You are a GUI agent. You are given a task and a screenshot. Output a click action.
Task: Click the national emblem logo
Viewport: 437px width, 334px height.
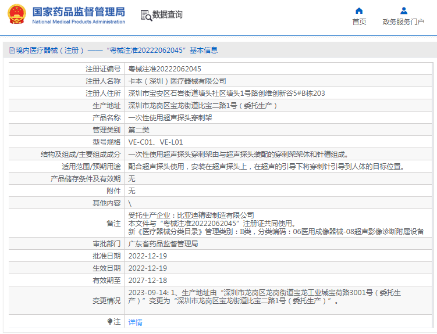pos(17,14)
